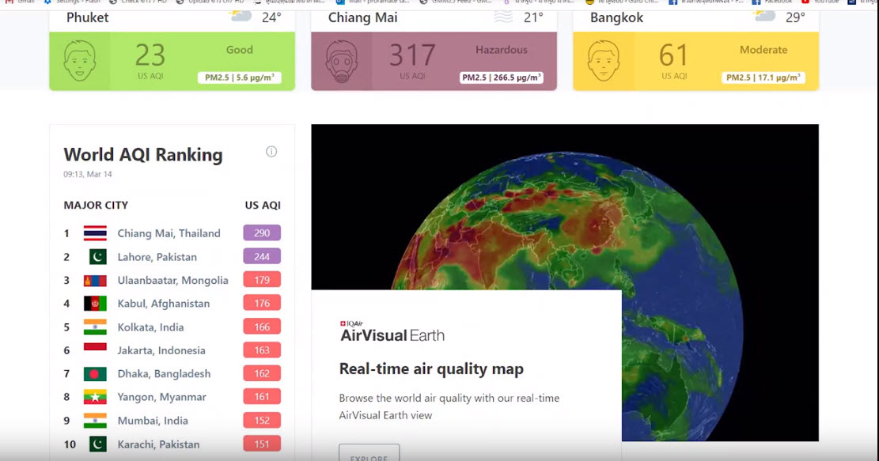This screenshot has height=461, width=879.
Task: Click the red 176 AQI badge
Action: [x=262, y=304]
